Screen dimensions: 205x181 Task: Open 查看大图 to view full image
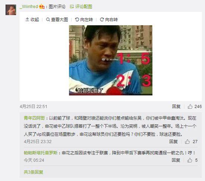[x=57, y=20]
